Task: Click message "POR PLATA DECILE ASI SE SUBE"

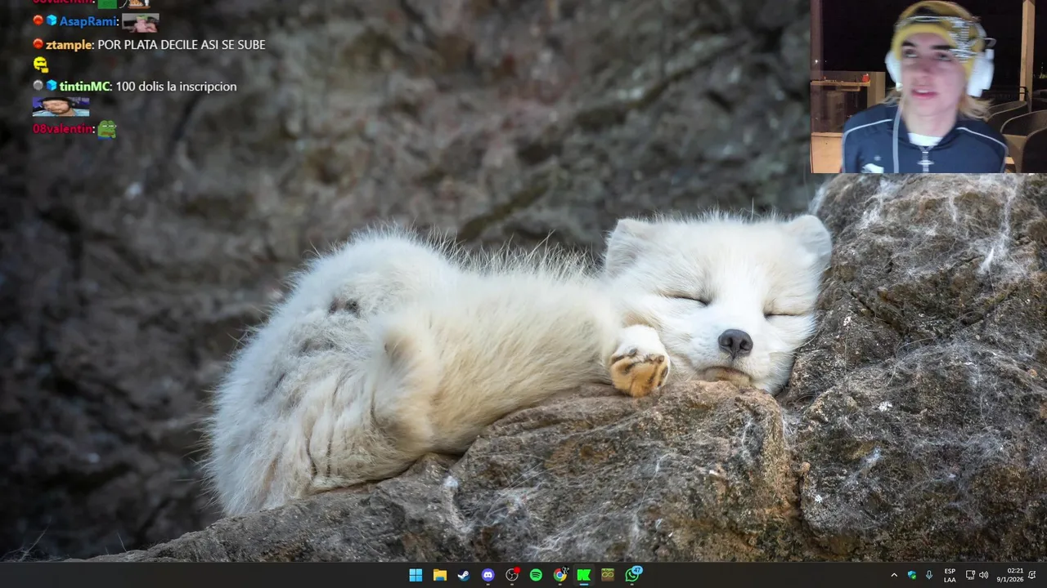Action: point(182,45)
